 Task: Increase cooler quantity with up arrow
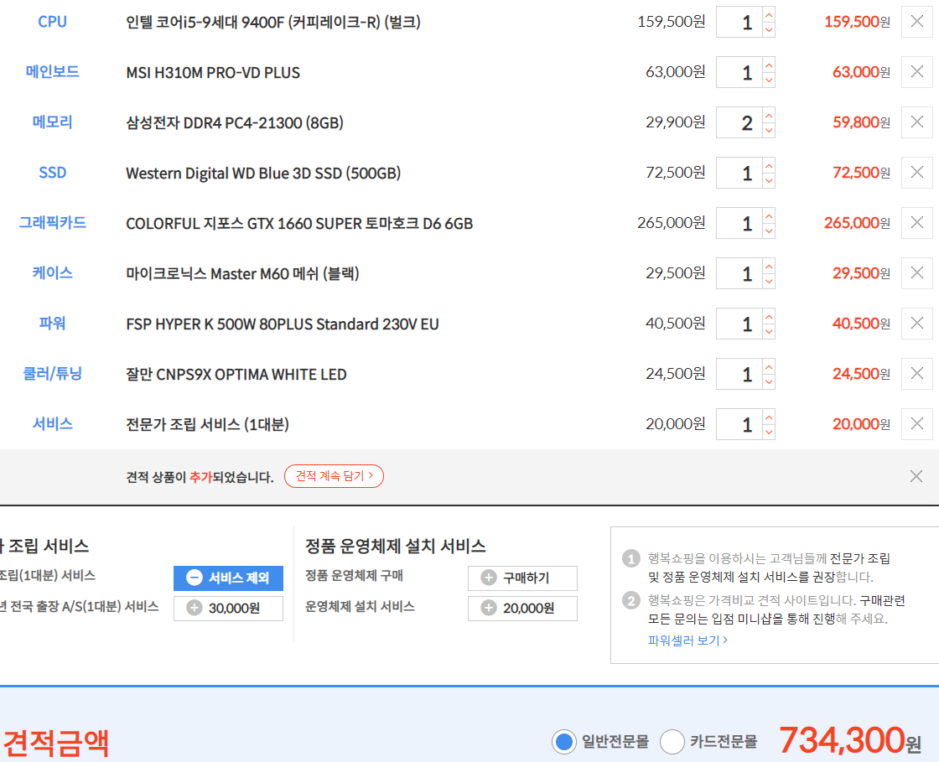[x=769, y=366]
